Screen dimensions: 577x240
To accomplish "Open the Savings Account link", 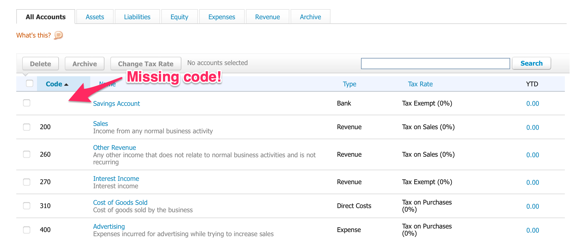I will click(x=116, y=104).
